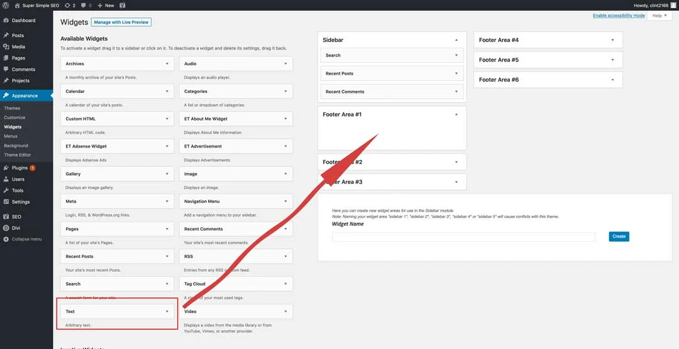
Task: Expand the ET About Me Widget arrow
Action: (286, 119)
